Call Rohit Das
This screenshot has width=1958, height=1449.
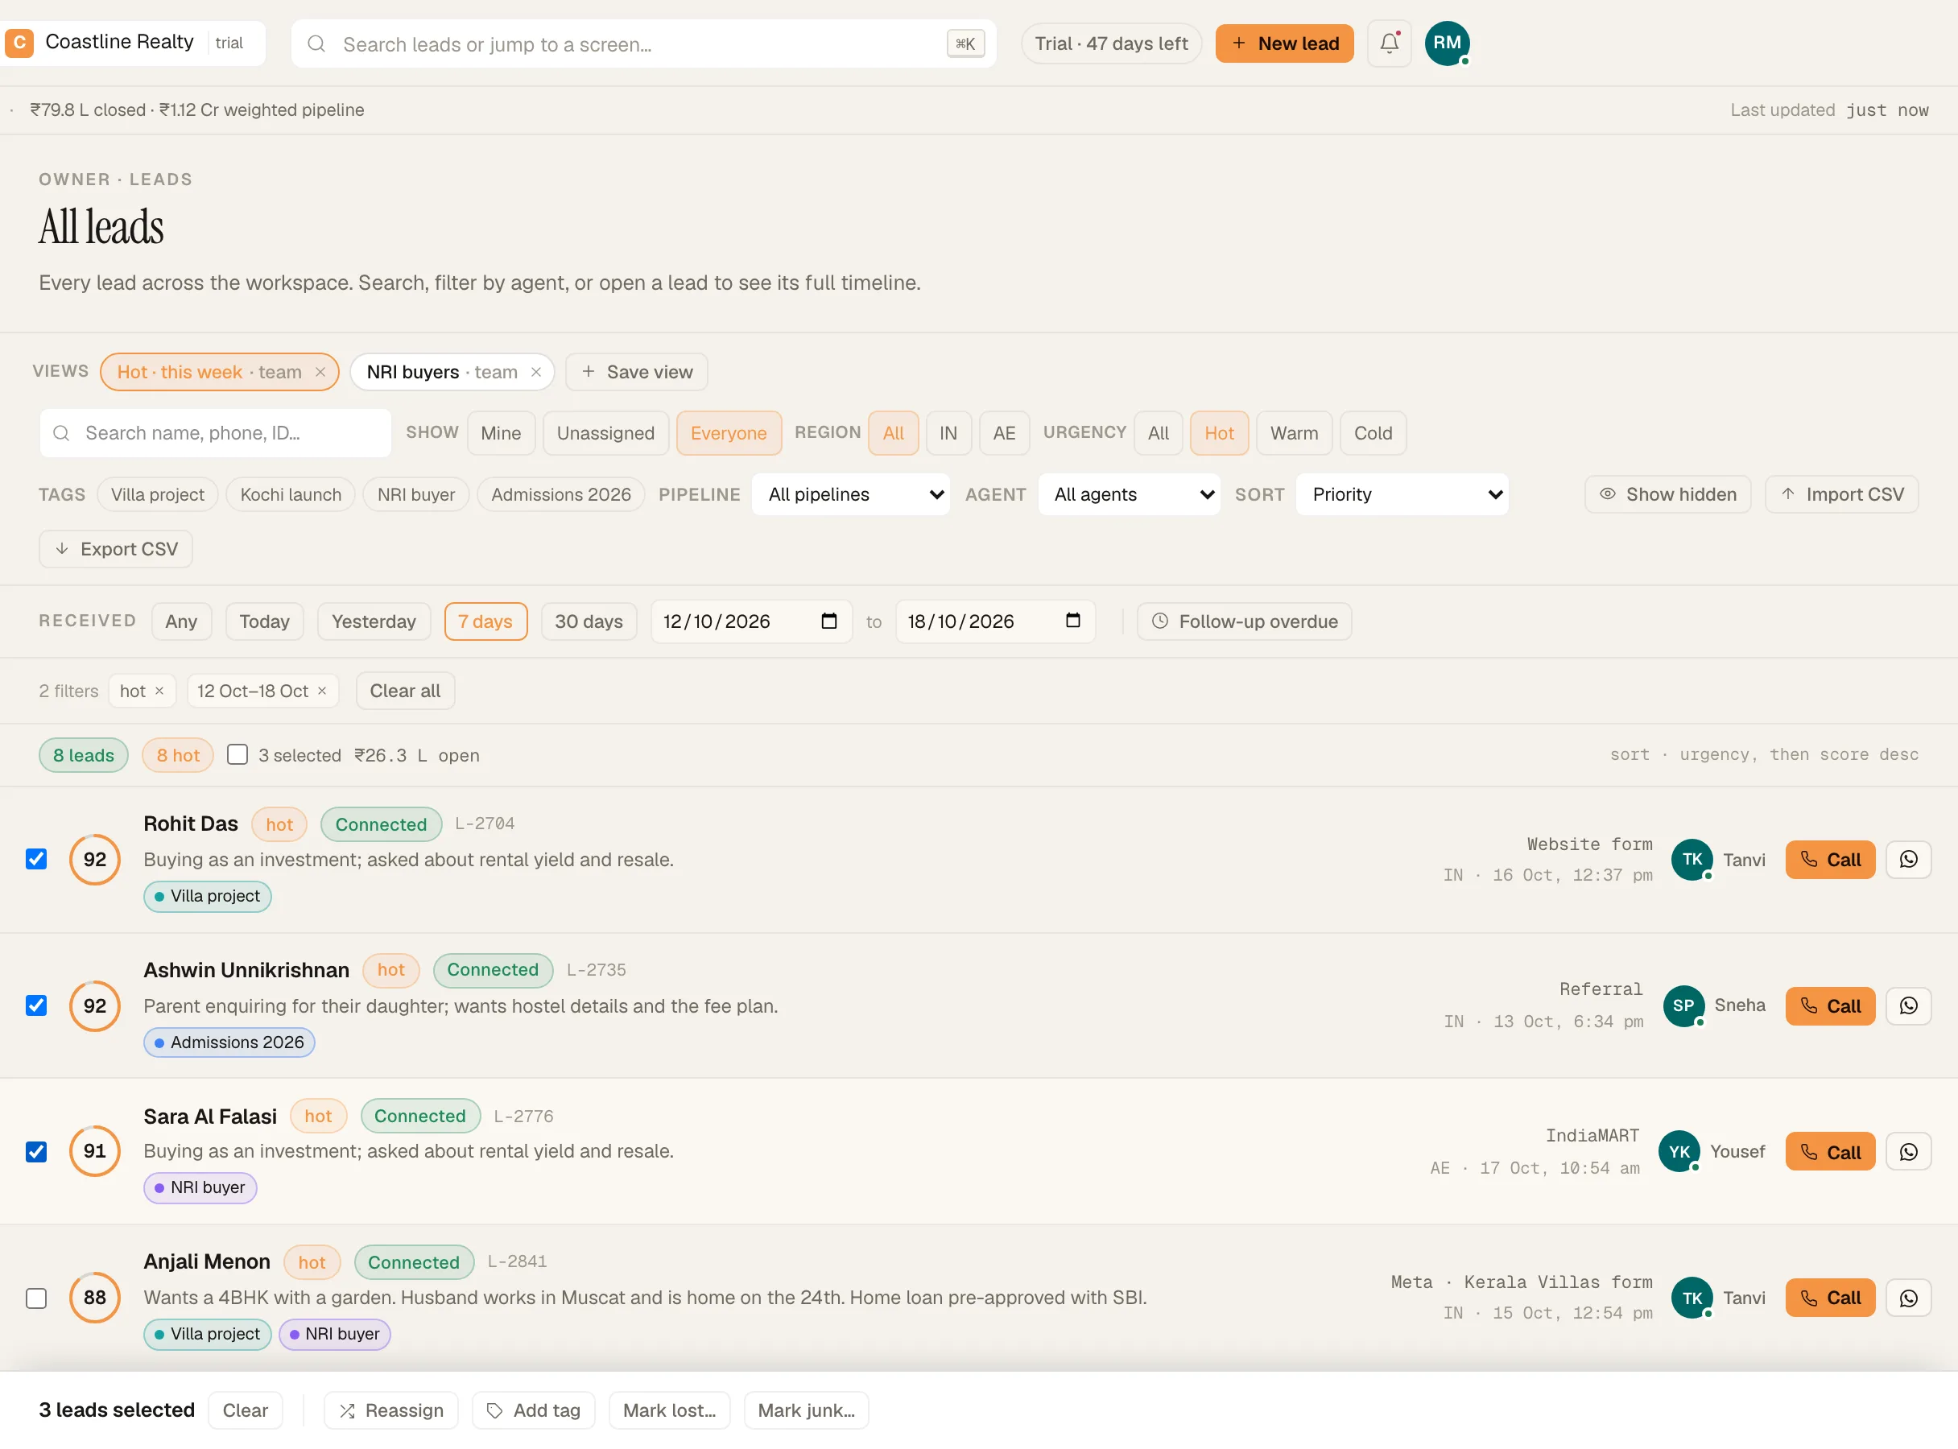[1830, 860]
